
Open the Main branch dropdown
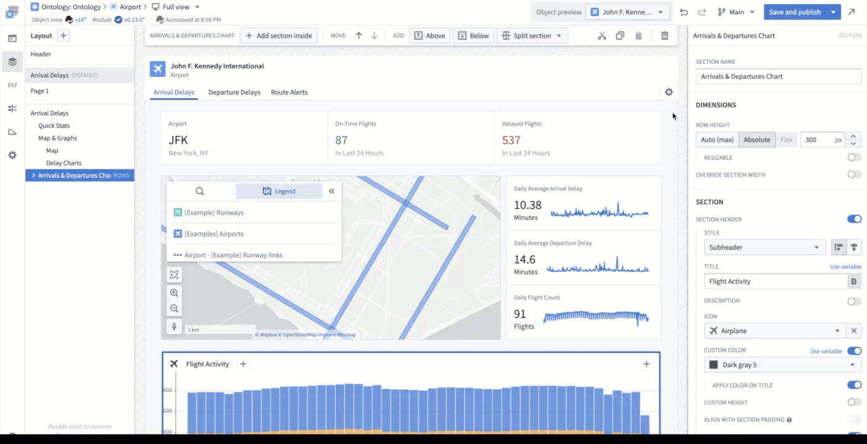click(x=736, y=12)
